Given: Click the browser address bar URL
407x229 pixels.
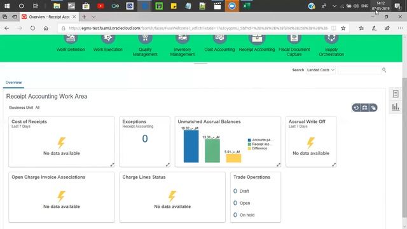Looking at the screenshot, I should coord(198,28).
